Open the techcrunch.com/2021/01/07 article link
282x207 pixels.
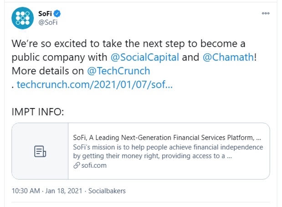pos(95,84)
